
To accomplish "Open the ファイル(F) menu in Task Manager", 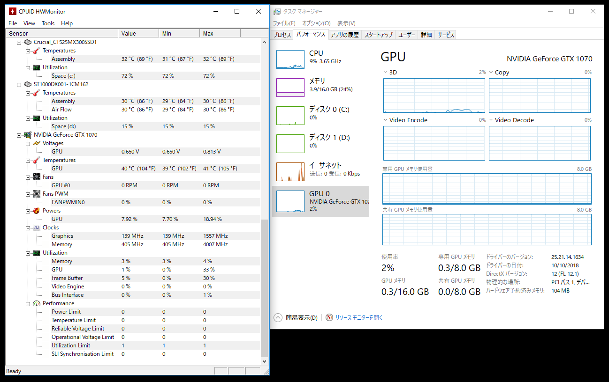I will point(284,23).
